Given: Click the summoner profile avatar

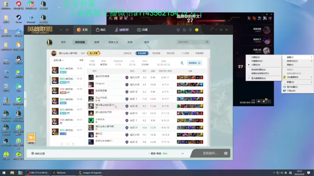Looking at the screenshot, I should pyautogui.click(x=54, y=53).
